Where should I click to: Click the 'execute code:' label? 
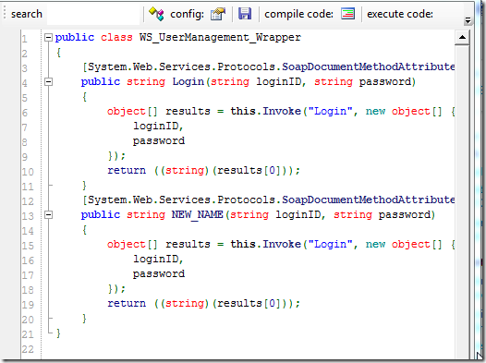(400, 14)
